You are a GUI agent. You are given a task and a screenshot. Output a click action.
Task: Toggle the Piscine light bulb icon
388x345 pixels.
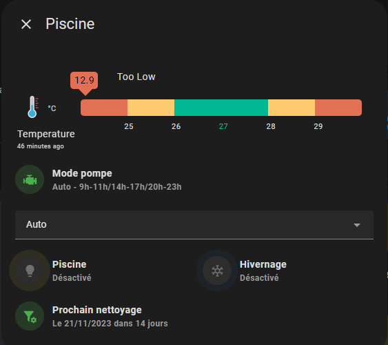[30, 270]
